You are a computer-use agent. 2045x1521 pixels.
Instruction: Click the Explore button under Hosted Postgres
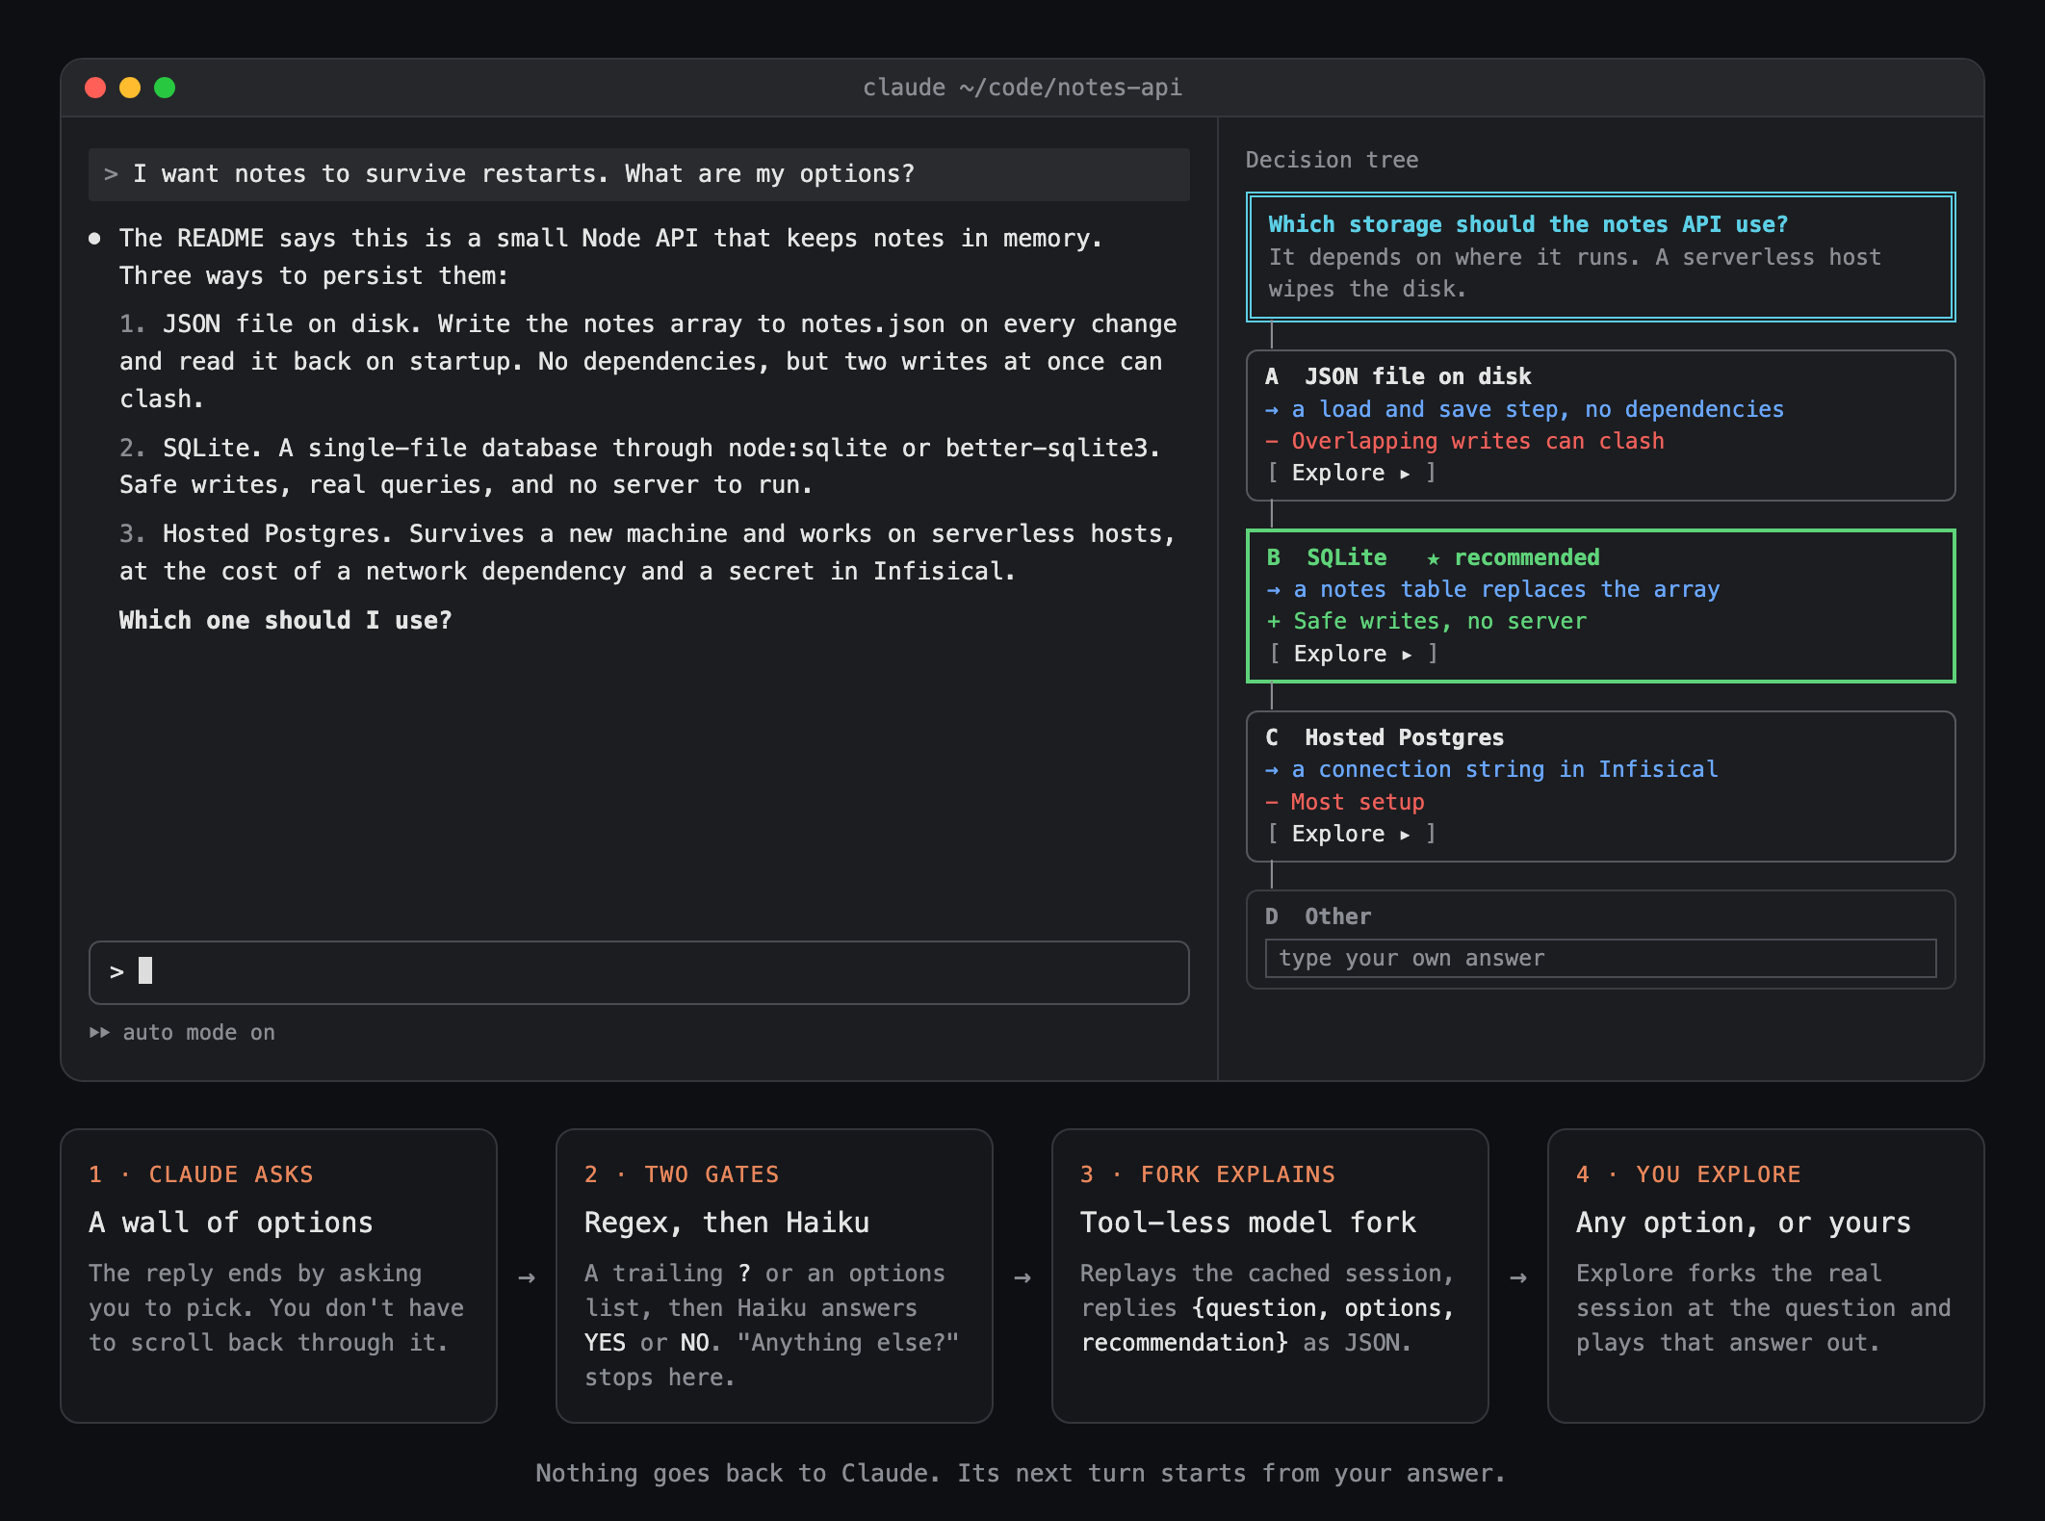point(1351,834)
